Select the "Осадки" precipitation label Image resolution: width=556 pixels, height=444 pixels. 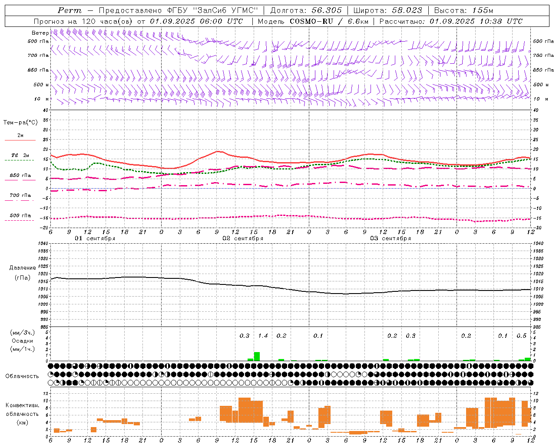click(x=23, y=341)
